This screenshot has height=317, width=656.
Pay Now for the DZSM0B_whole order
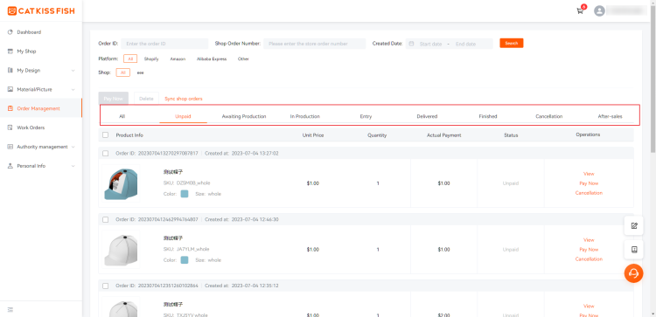[589, 183]
